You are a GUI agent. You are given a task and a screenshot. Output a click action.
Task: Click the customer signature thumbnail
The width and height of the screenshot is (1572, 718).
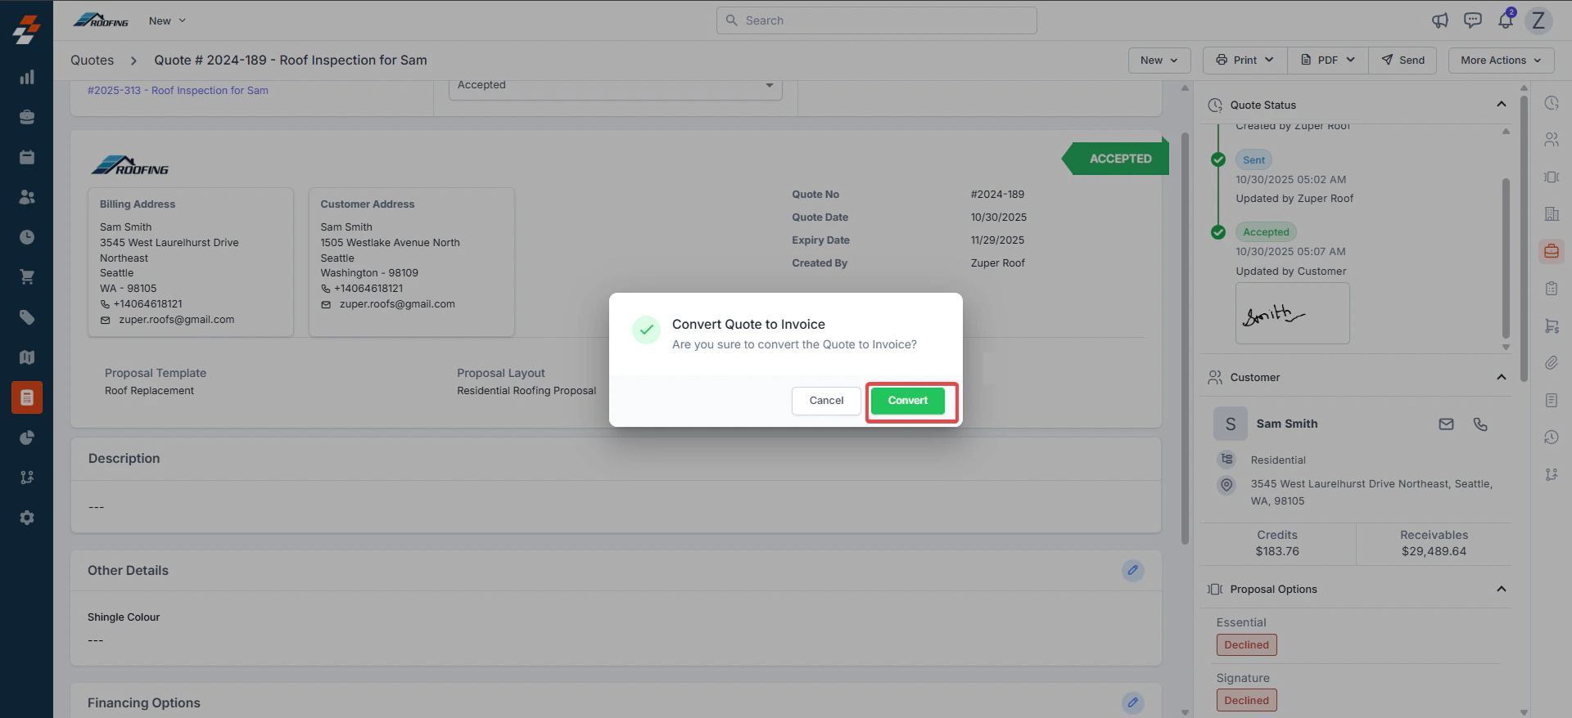click(1293, 313)
